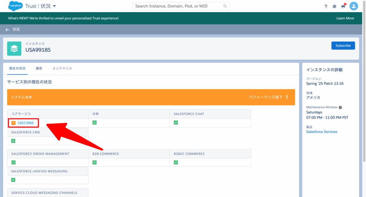Click the 分析 green status check
Screen dimensions: 366x197
tap(94, 123)
